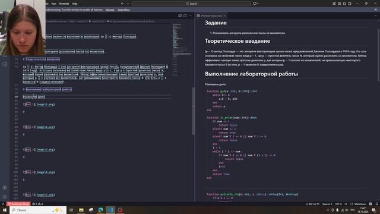This screenshot has height=214, width=380.
Task: Click the 'Задание' heading in preview
Action: [x=216, y=23]
